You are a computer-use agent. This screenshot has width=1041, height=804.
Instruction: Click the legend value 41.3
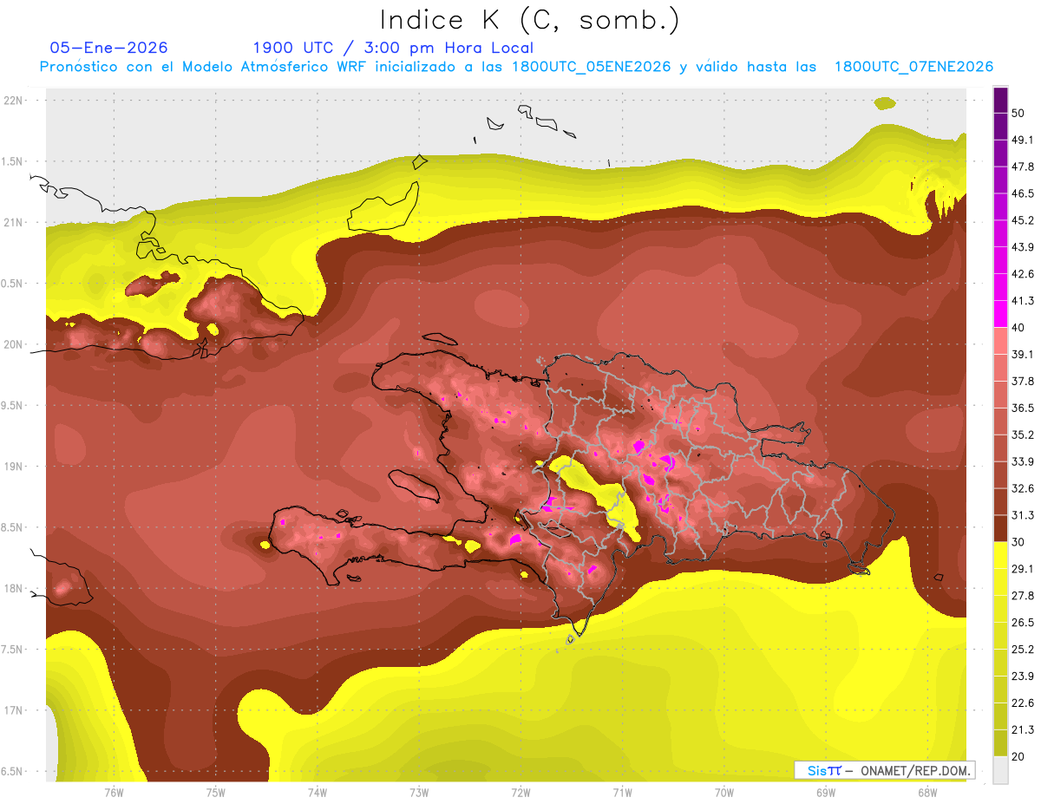point(1023,301)
